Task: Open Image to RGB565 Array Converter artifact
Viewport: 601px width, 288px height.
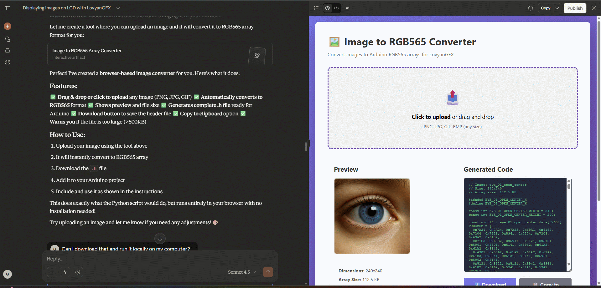Action: point(160,54)
